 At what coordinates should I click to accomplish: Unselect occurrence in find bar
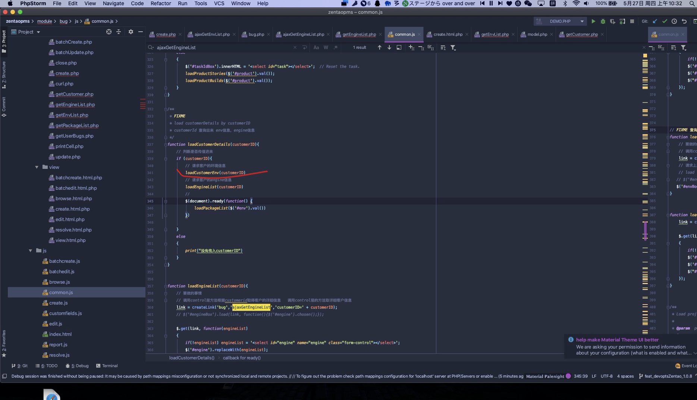[x=421, y=47]
